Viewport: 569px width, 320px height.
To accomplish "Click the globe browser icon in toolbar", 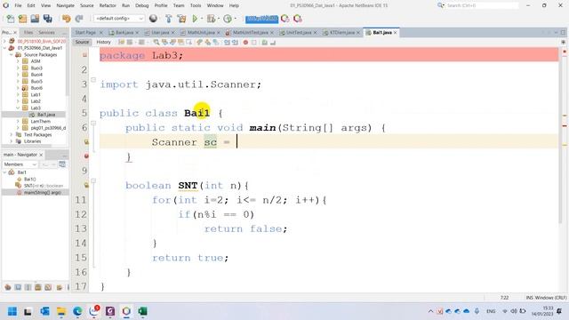I will tap(154, 19).
